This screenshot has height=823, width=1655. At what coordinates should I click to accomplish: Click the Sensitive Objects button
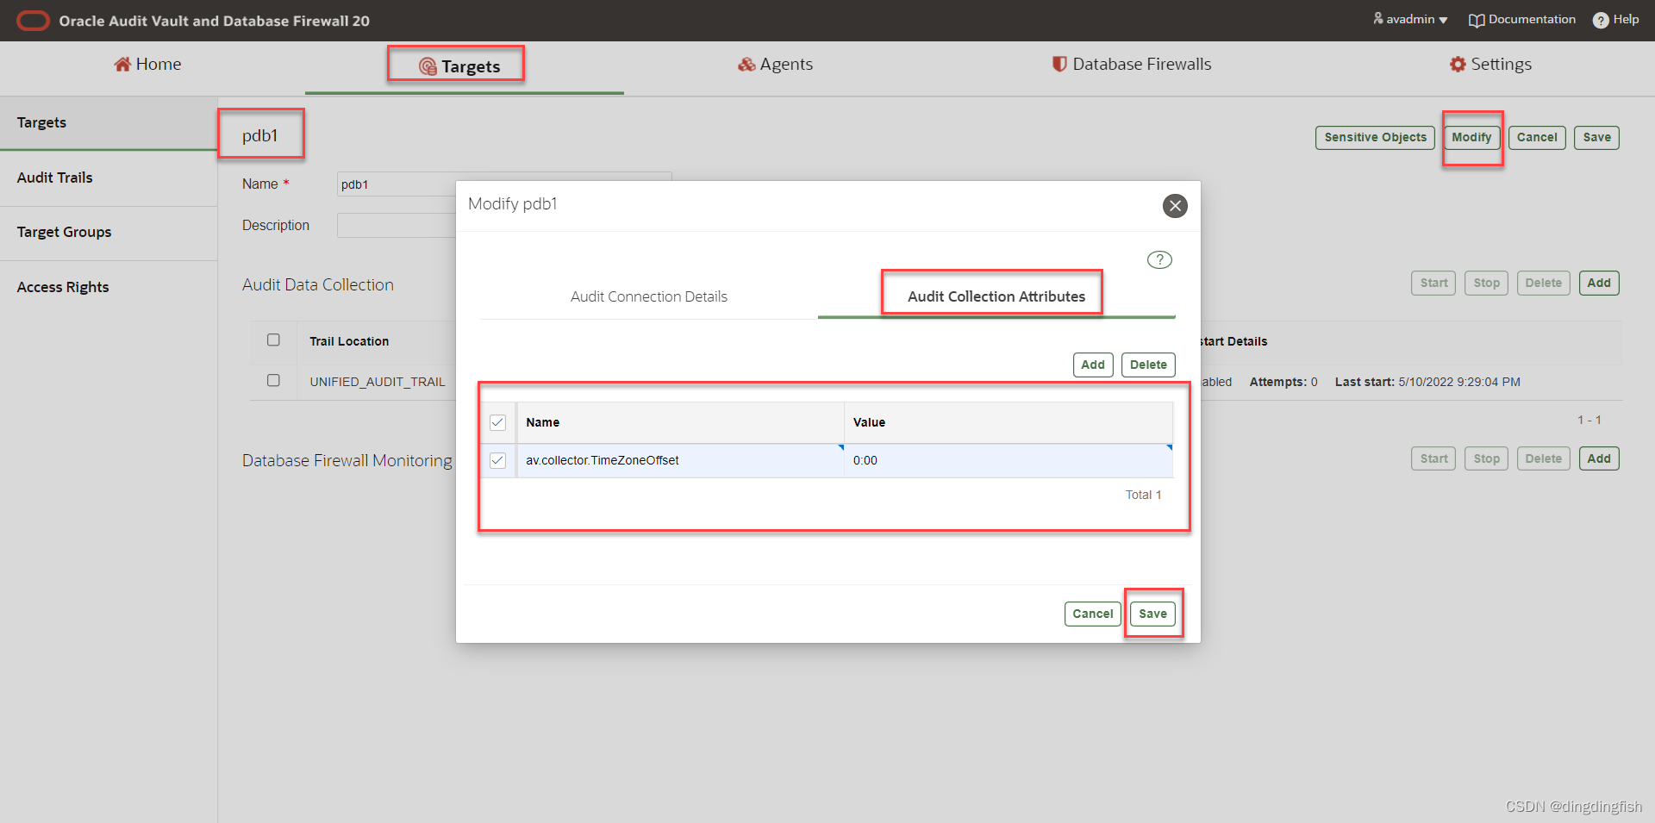point(1375,137)
